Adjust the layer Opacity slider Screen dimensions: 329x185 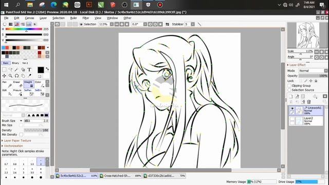(313, 76)
